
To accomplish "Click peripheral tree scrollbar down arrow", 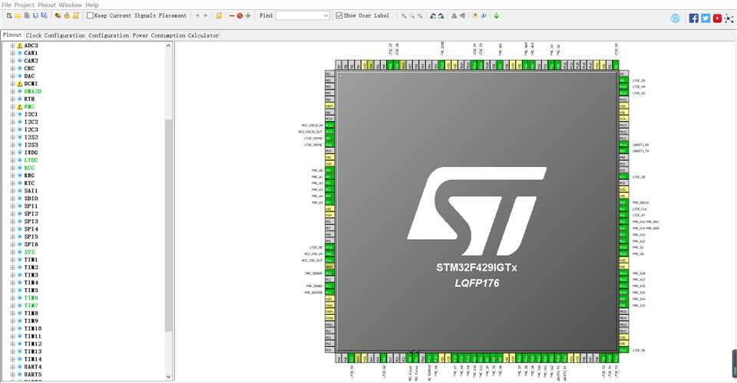I will [168, 376].
